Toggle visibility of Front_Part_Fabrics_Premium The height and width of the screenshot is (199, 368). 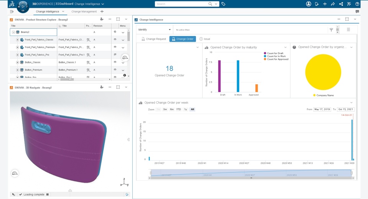[x=115, y=47]
